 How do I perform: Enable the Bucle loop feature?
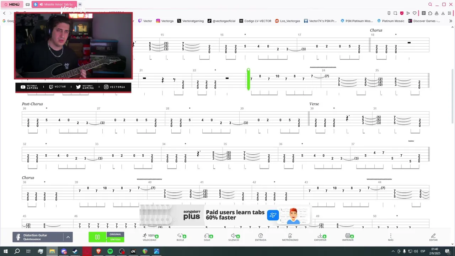pyautogui.click(x=180, y=237)
